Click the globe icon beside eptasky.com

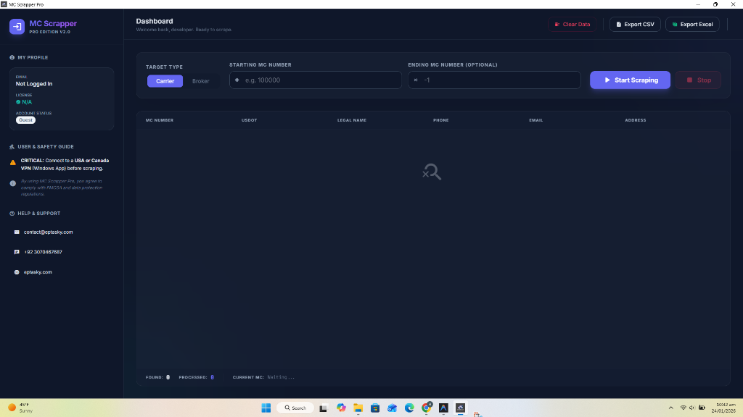(x=17, y=272)
